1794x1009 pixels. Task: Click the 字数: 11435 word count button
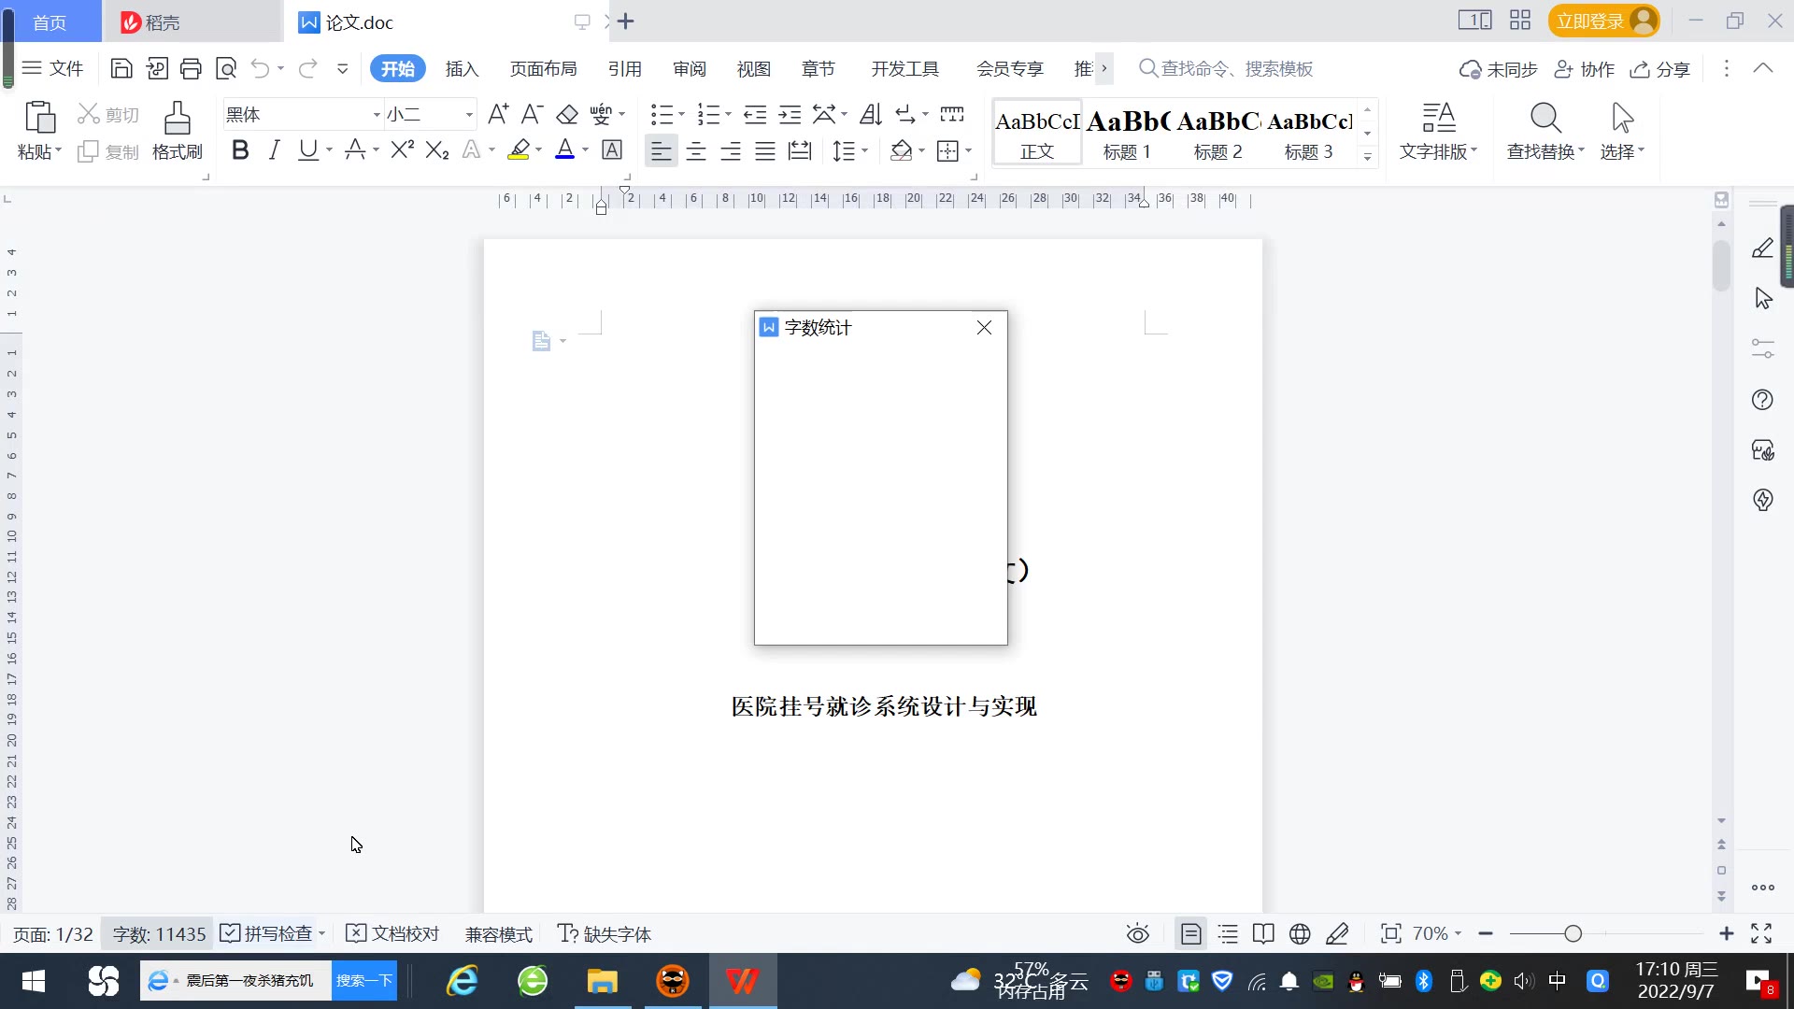pos(159,933)
